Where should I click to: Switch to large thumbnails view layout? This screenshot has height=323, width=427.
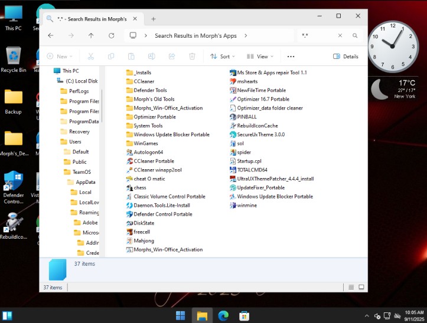tap(361, 287)
